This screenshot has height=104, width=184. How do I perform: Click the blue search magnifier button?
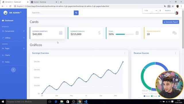[76, 13]
